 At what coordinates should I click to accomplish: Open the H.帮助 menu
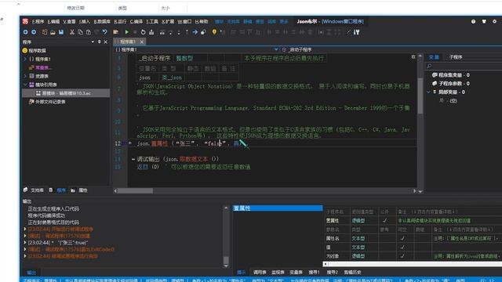(x=202, y=21)
